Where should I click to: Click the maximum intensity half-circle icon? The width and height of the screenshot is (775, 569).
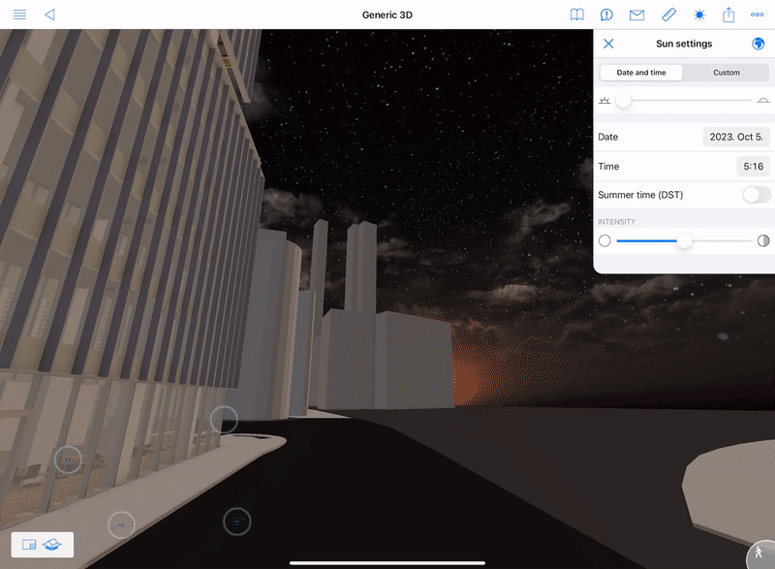pyautogui.click(x=763, y=241)
